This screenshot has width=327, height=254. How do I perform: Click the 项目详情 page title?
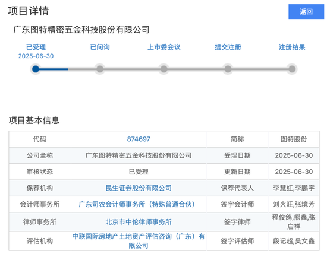[29, 11]
